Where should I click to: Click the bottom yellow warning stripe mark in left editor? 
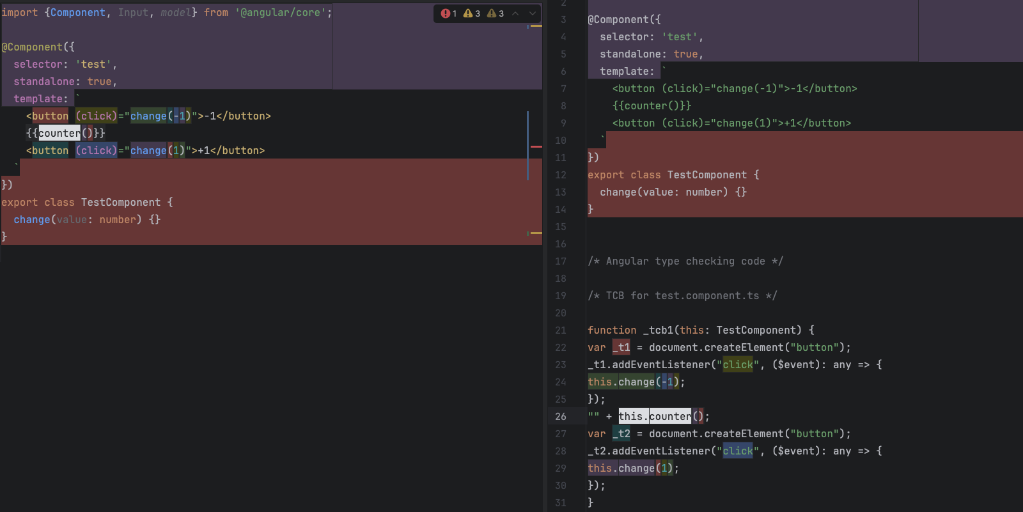[536, 233]
